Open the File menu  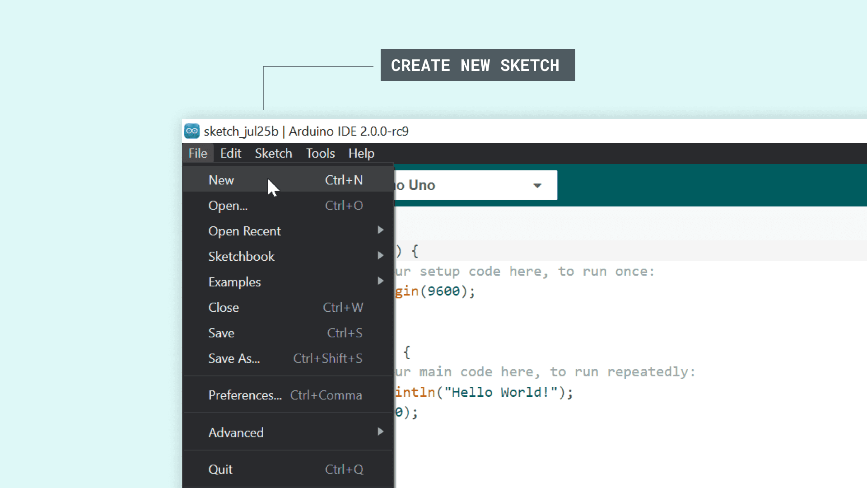[x=198, y=153]
